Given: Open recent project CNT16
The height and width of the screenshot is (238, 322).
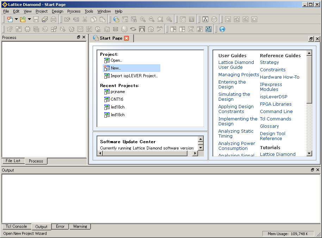Looking at the screenshot, I should [117, 99].
